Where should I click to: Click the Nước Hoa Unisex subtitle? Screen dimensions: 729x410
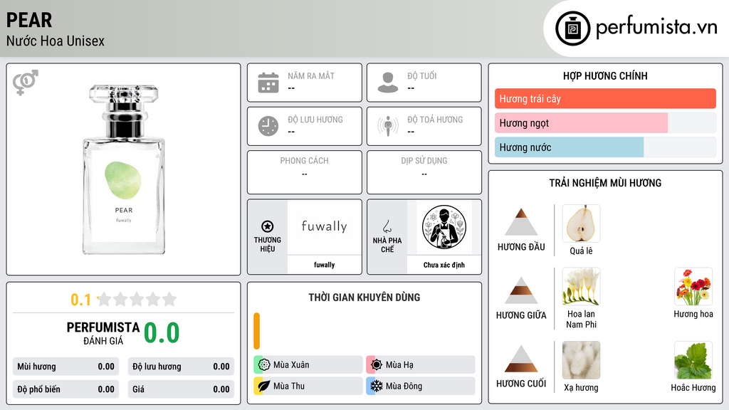(56, 41)
